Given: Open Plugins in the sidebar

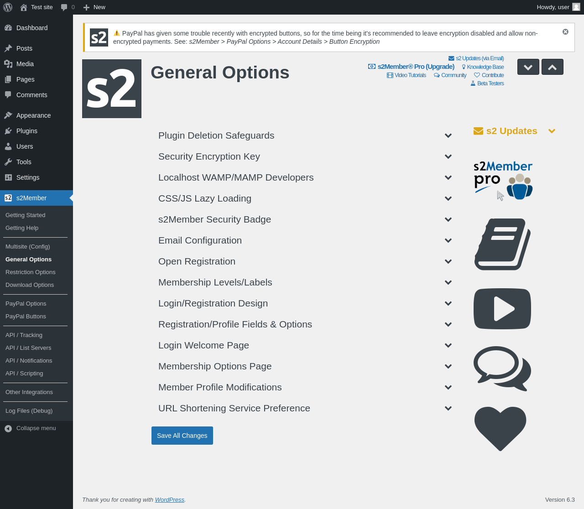Looking at the screenshot, I should click(x=36, y=131).
